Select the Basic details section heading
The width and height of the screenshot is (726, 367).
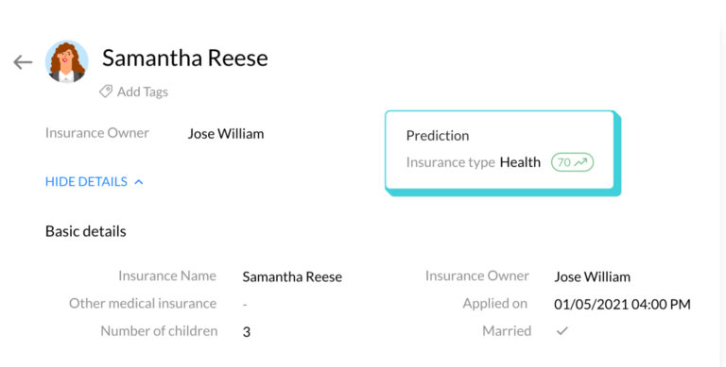(x=86, y=231)
